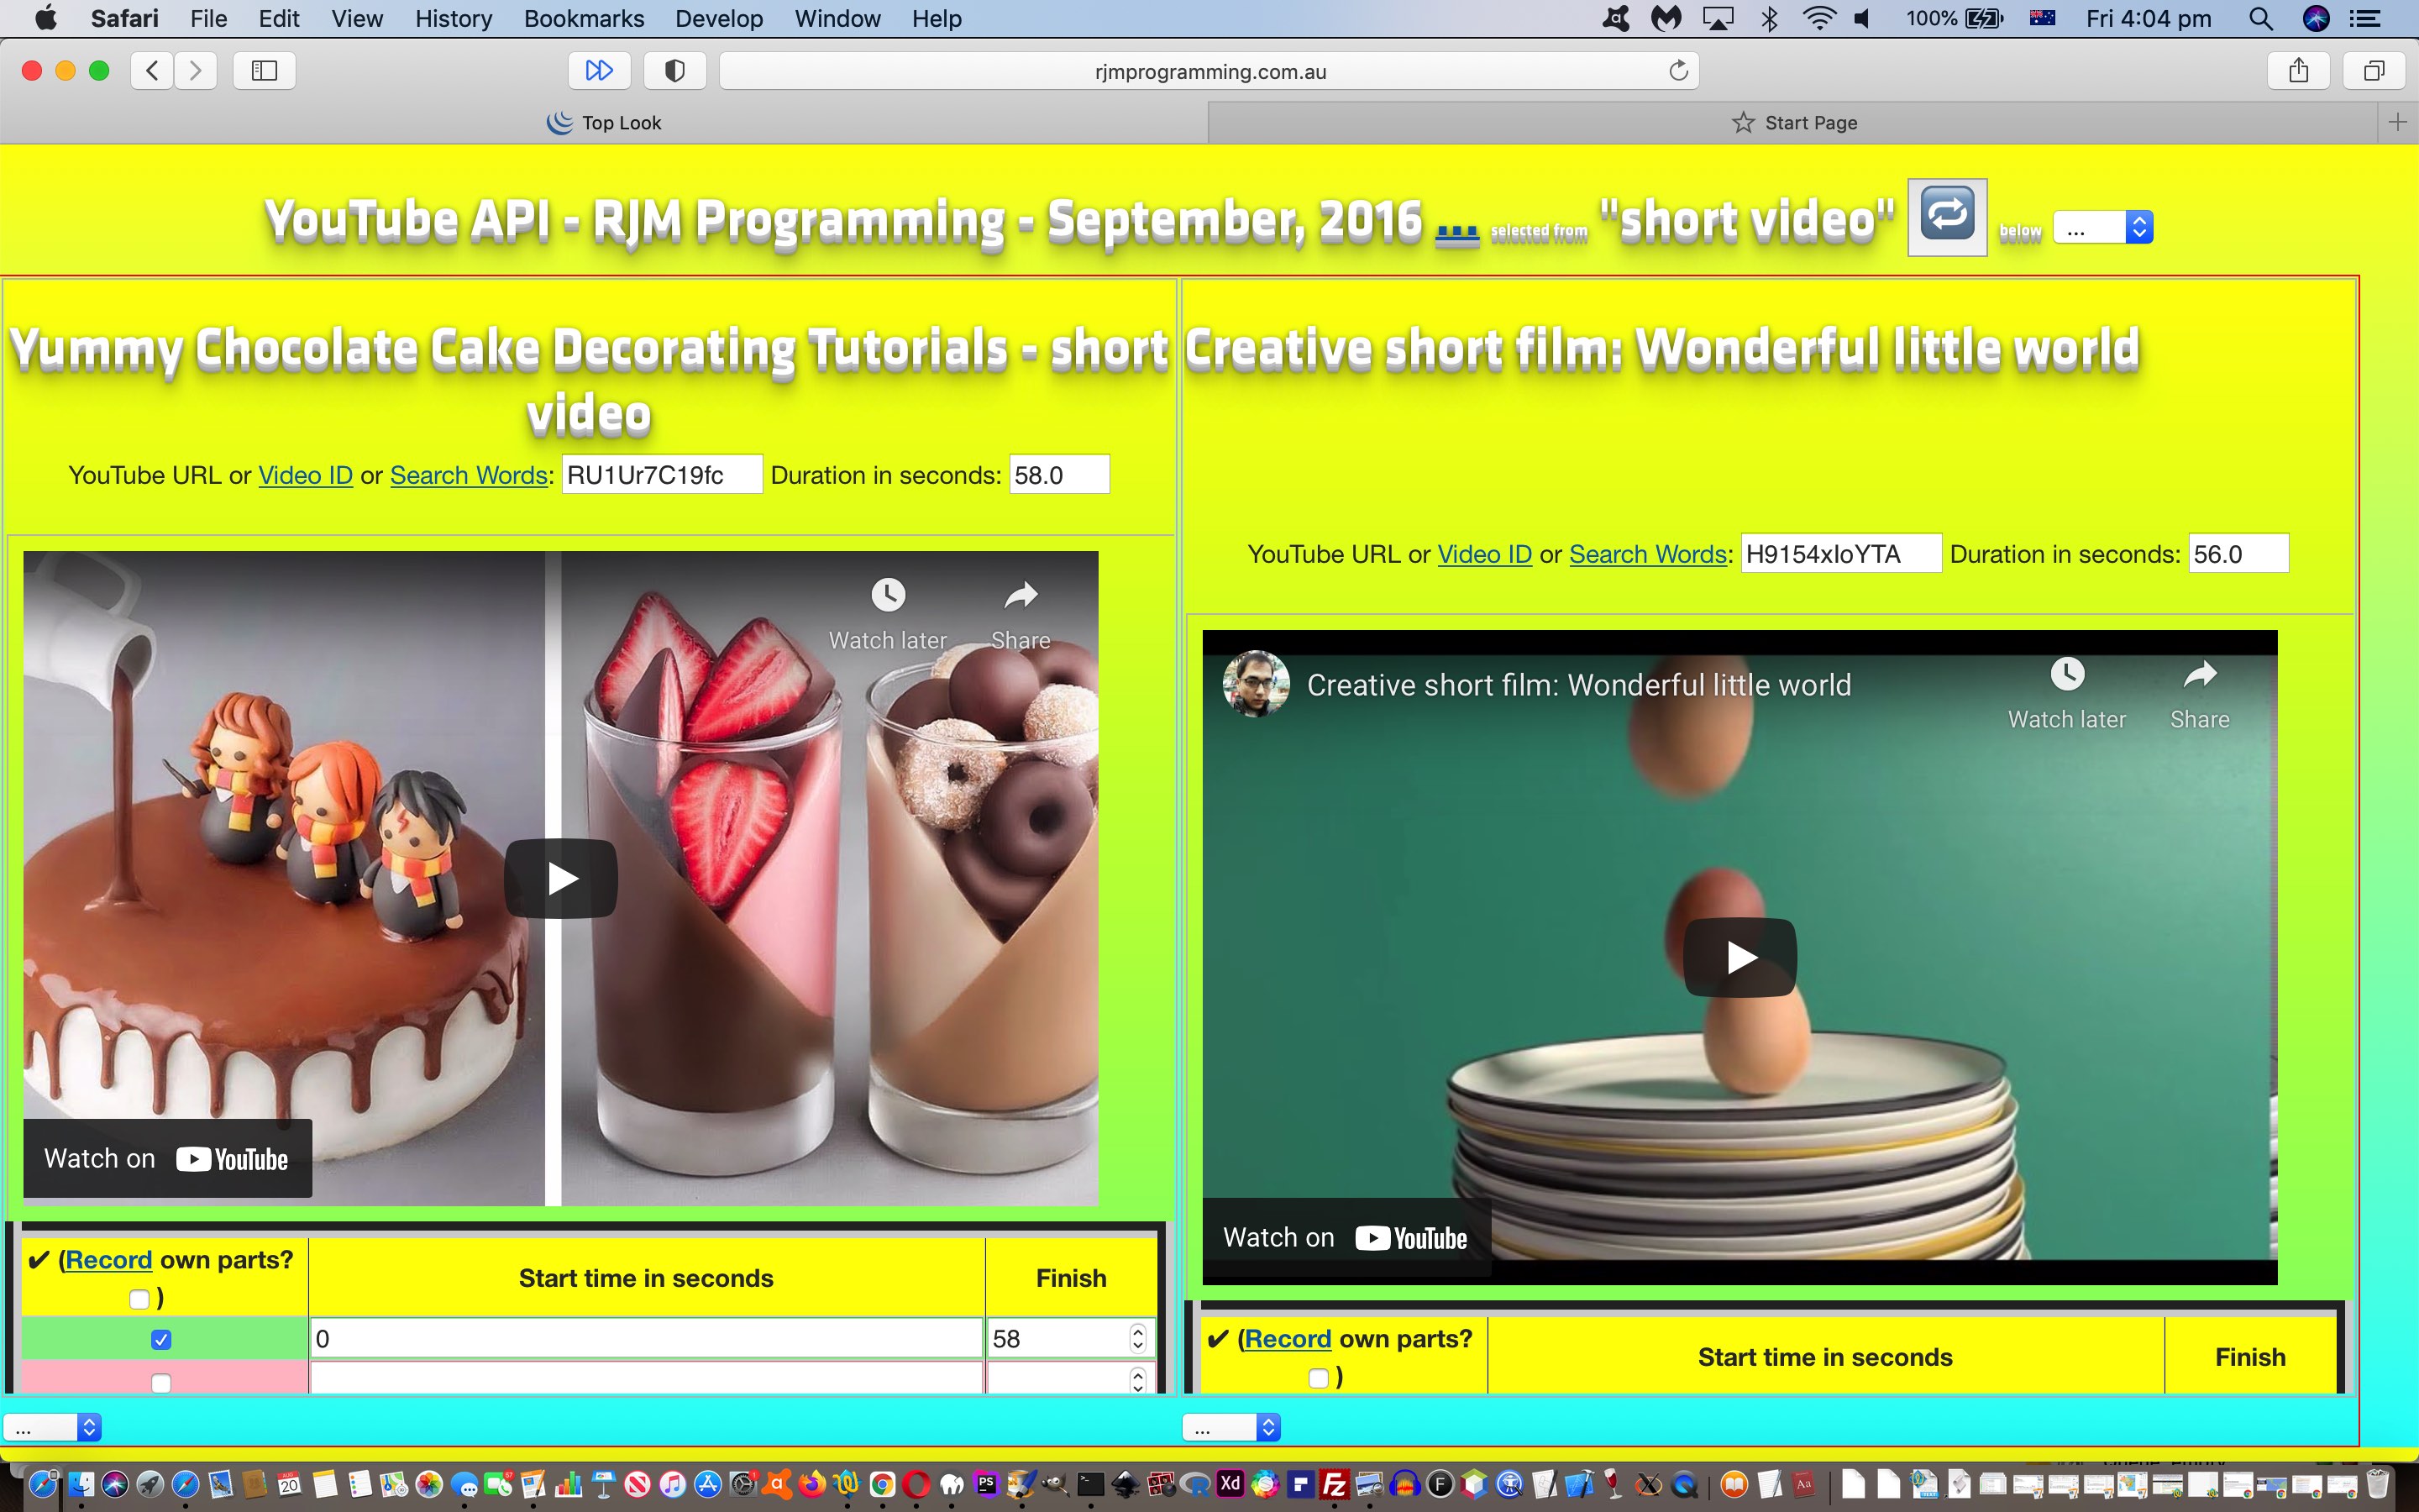
Task: Click the right panel's Search Words link
Action: pos(1648,554)
